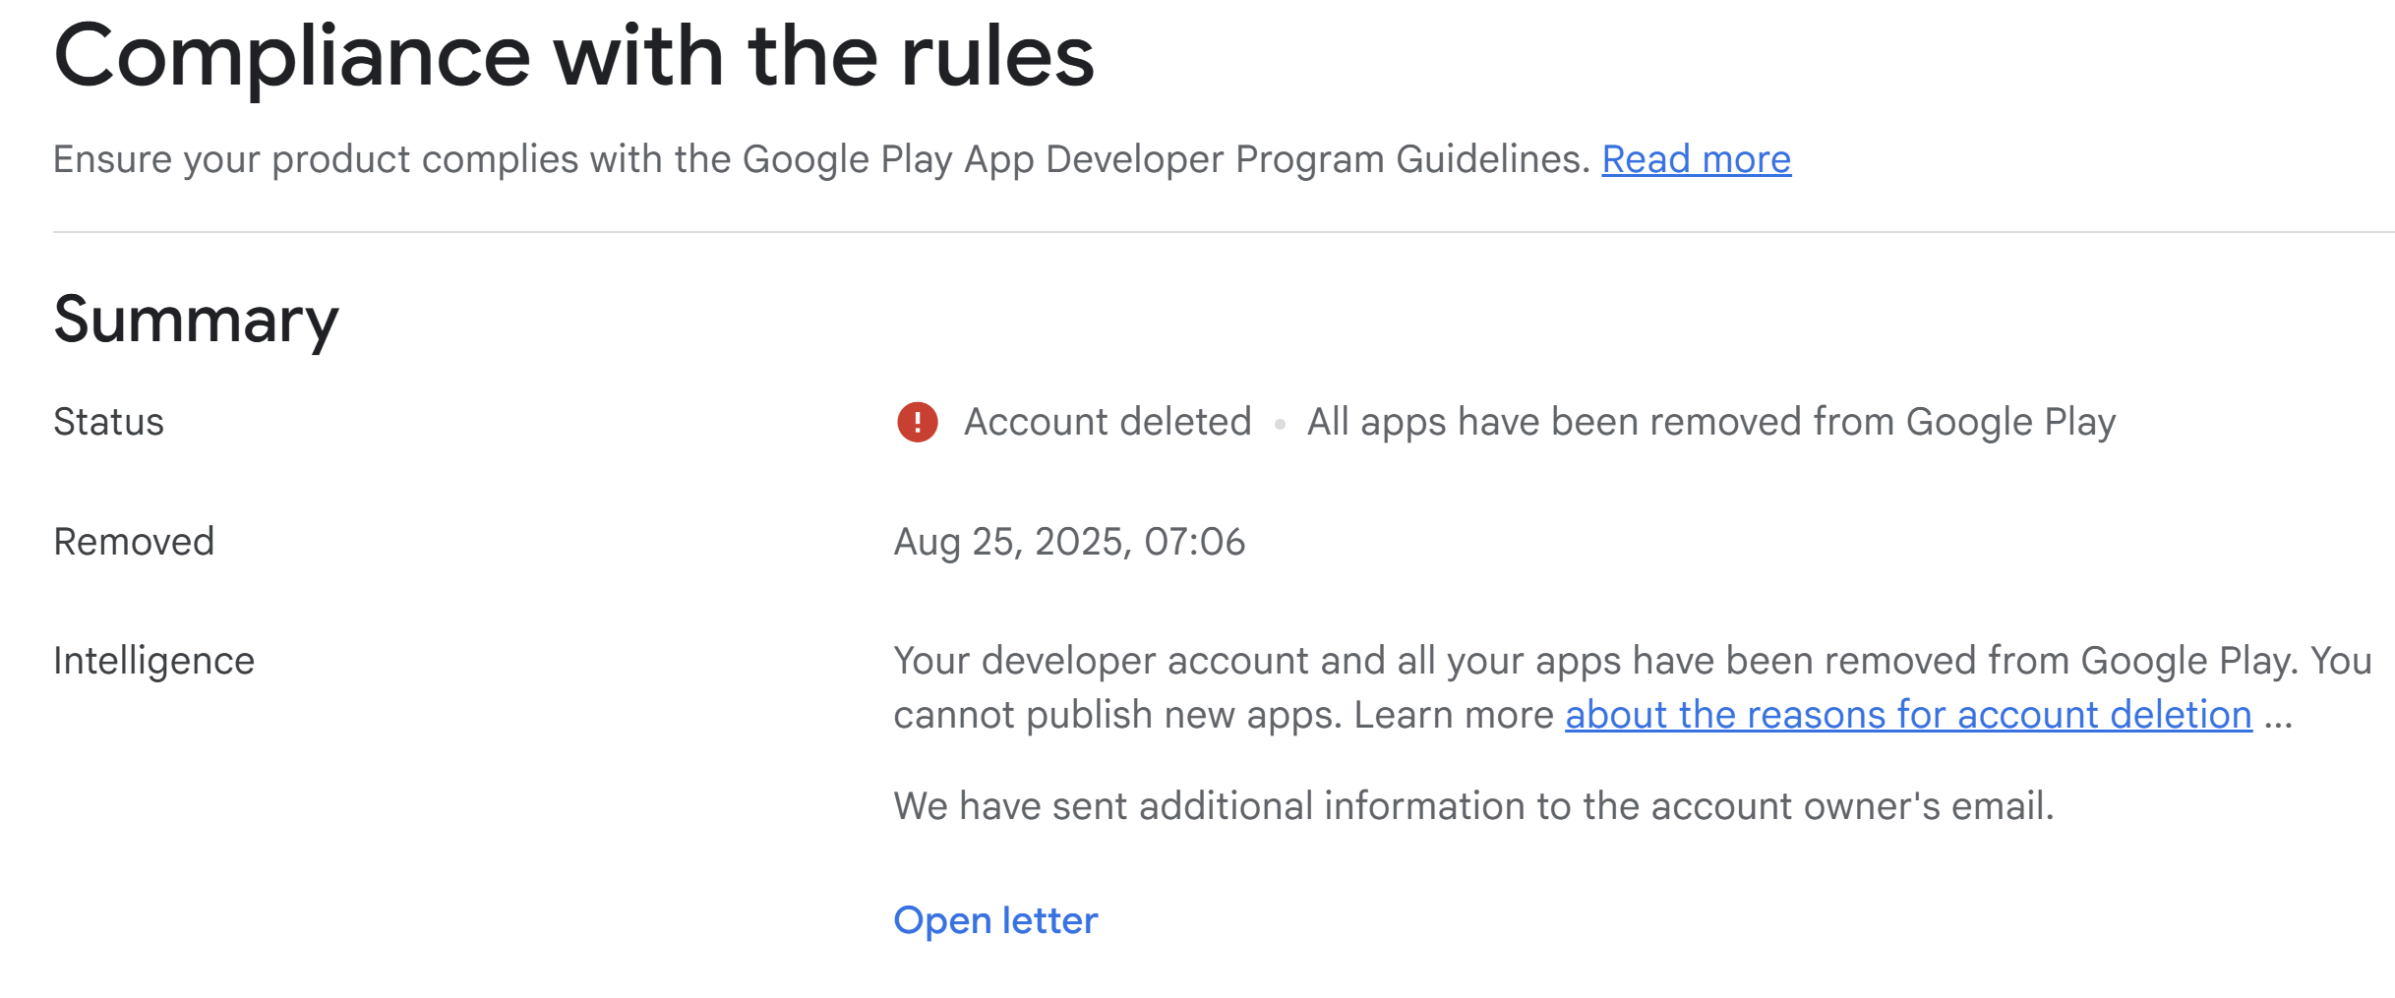Click the Compliance with the rules heading
2395x998 pixels.
point(573,55)
